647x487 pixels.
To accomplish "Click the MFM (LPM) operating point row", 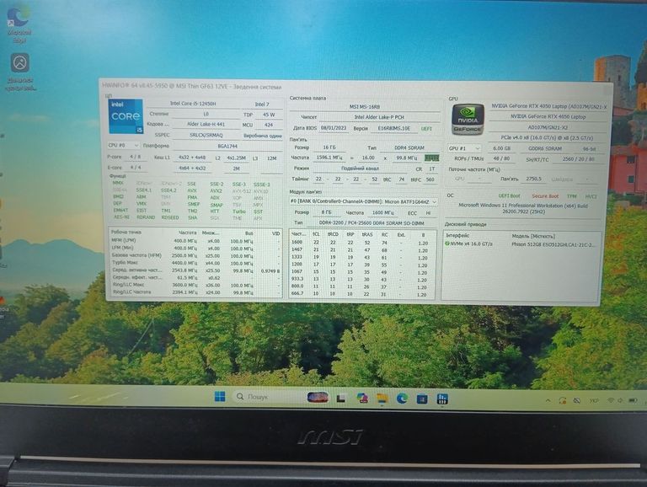I will pos(195,241).
